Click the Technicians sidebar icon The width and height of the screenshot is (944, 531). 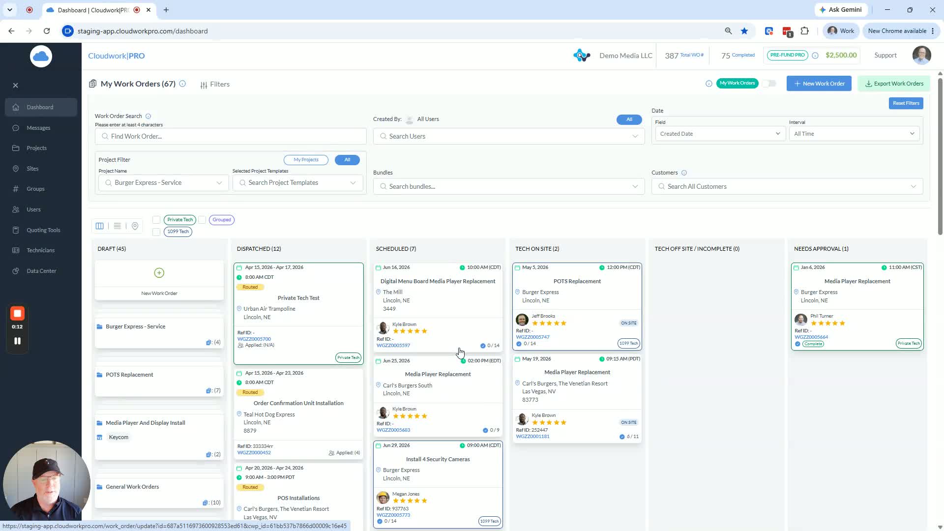[x=16, y=250]
